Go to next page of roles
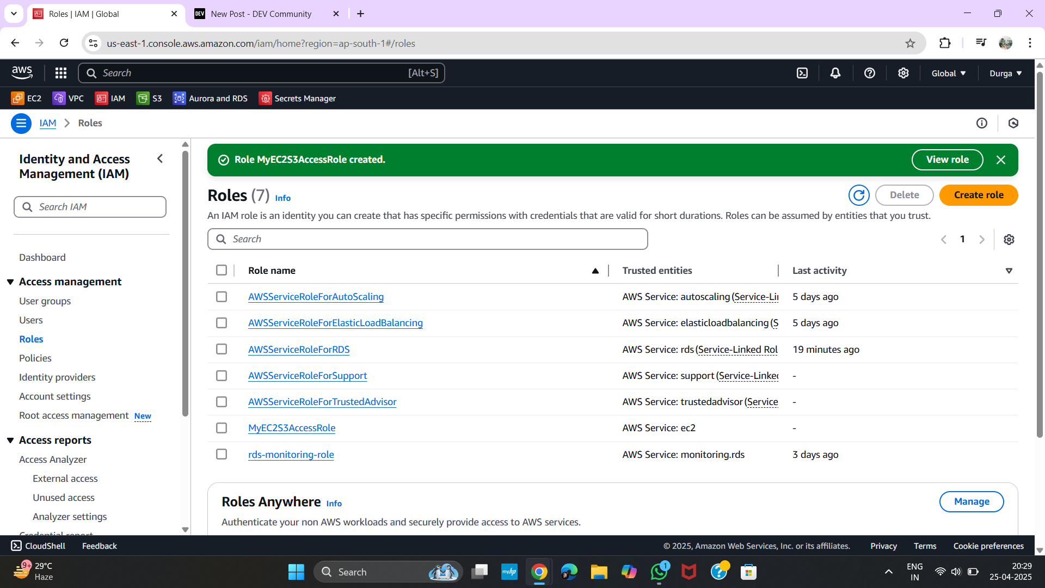 pyautogui.click(x=982, y=240)
